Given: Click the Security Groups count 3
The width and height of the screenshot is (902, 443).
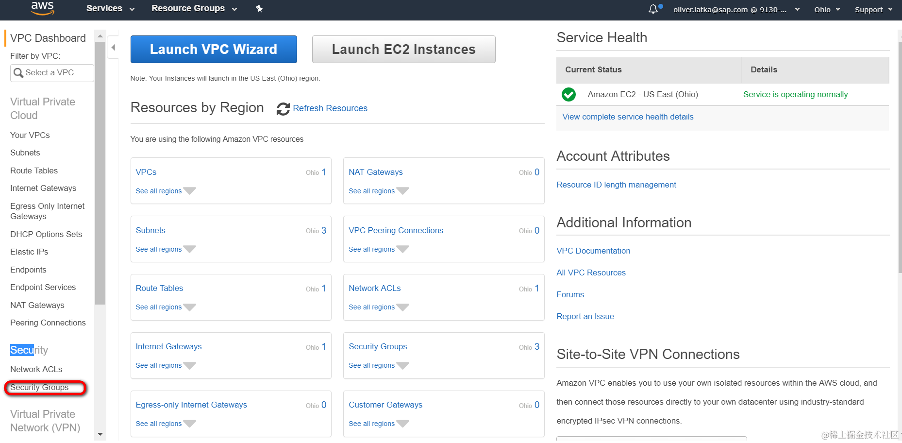Looking at the screenshot, I should pos(537,346).
